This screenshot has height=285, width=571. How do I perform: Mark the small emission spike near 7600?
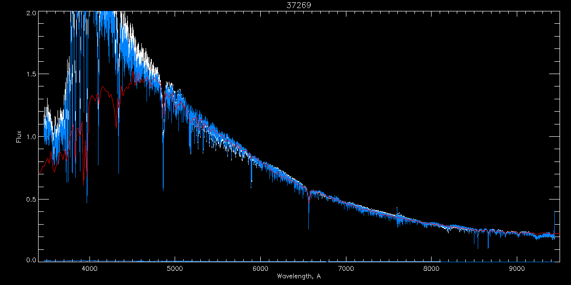tap(397, 209)
